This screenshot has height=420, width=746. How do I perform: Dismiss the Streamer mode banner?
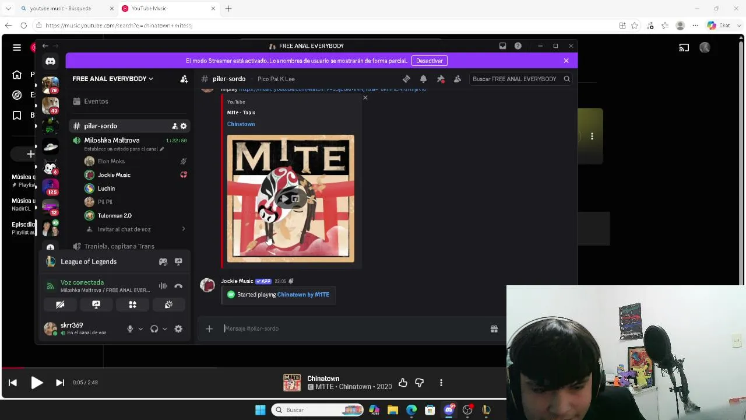566,61
